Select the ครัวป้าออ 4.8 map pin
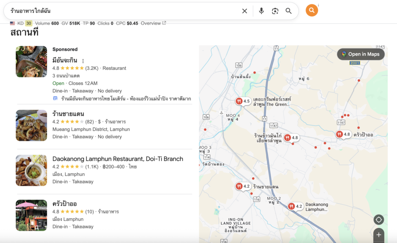Viewport: 397px width, 243px height. (343, 134)
